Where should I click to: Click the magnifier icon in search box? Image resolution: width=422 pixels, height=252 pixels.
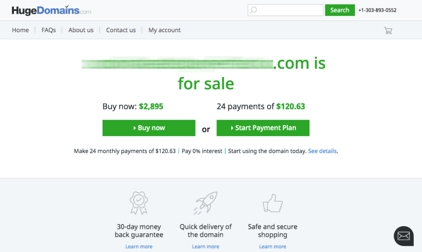click(253, 10)
